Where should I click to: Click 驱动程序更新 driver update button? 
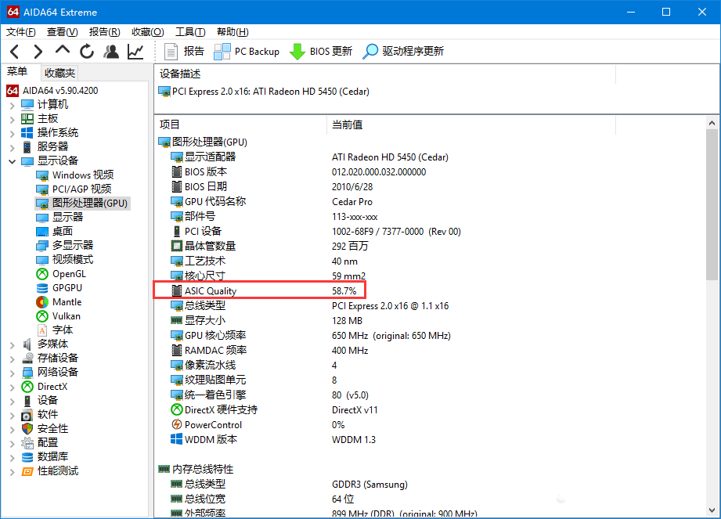pos(403,52)
